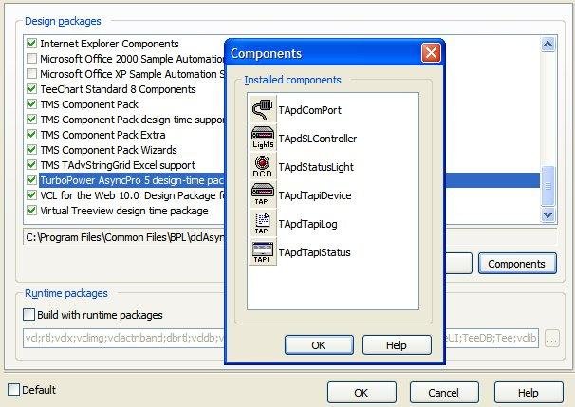The image size is (575, 407).
Task: Uncheck TurboPower AsyncPro 5 design-time package
Action: [x=32, y=180]
